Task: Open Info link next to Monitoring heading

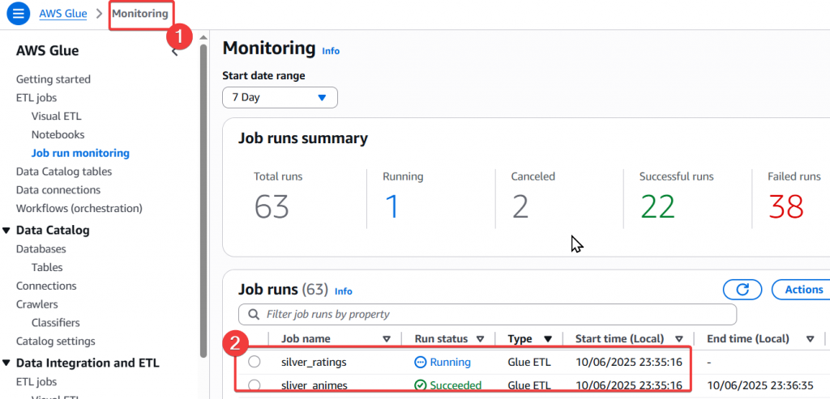Action: tap(331, 51)
